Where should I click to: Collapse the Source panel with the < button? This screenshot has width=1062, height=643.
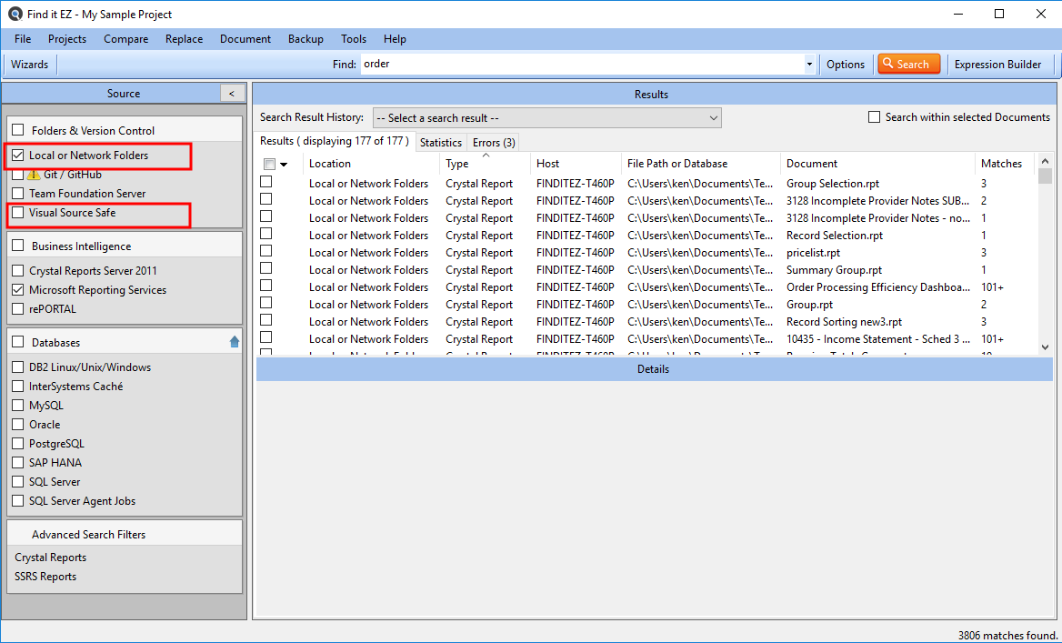click(x=233, y=94)
